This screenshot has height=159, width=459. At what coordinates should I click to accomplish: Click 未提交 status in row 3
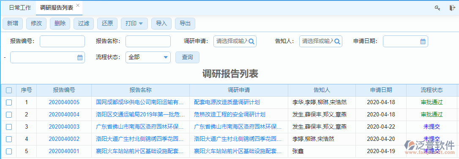432,127
